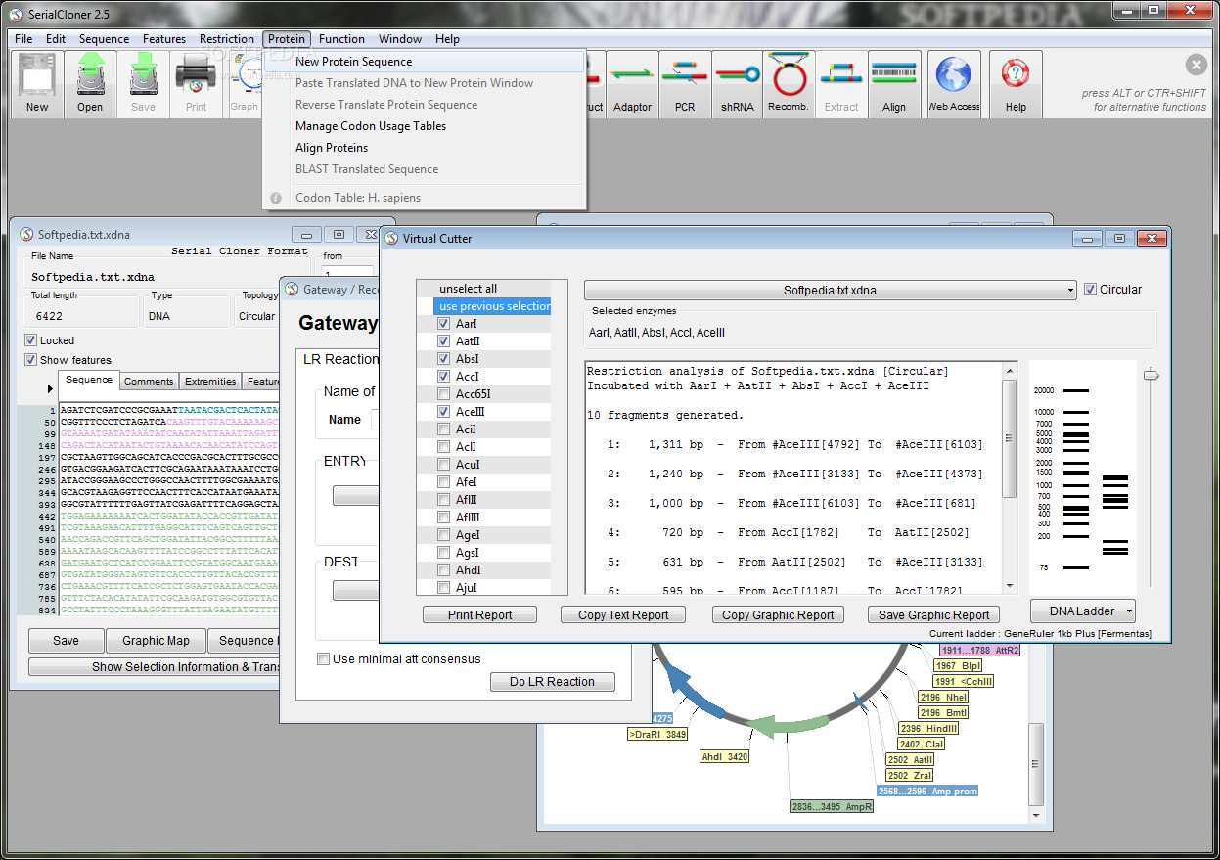Click the Print Report button

pos(480,615)
